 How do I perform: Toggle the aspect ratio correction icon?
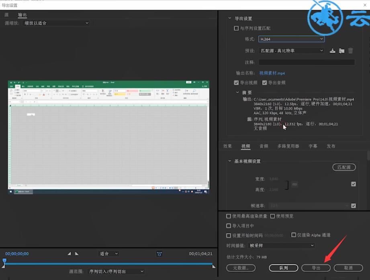pos(159,254)
